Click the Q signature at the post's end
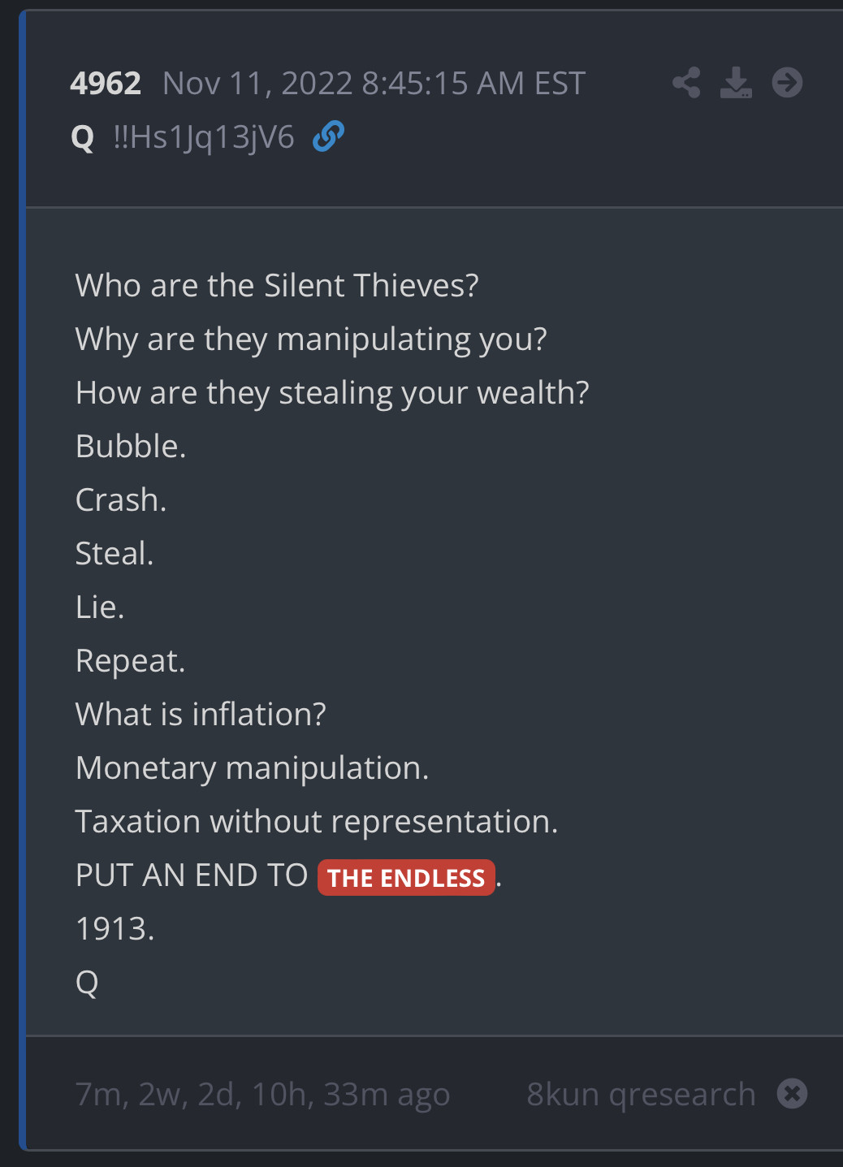Image resolution: width=843 pixels, height=1167 pixels. [87, 983]
